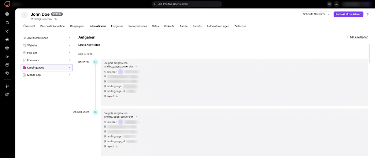Viewport: 375px width, 158px height.
Task: Open the browser window icon in sidebar
Action: coord(7,65)
